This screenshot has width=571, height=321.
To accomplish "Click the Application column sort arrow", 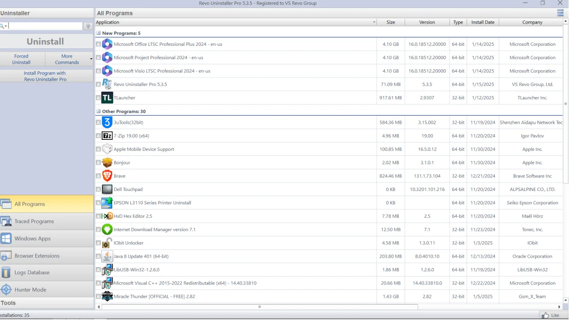I will [374, 22].
